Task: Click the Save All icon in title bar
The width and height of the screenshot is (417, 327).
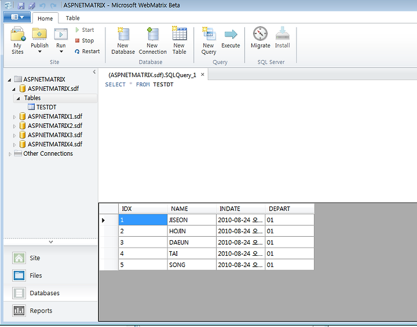Action: [x=32, y=5]
